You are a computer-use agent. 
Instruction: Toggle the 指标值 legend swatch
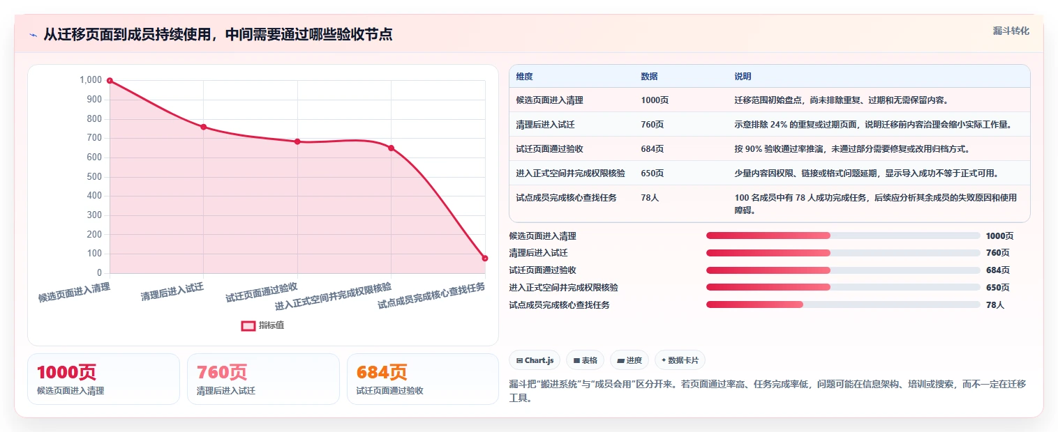(x=248, y=325)
